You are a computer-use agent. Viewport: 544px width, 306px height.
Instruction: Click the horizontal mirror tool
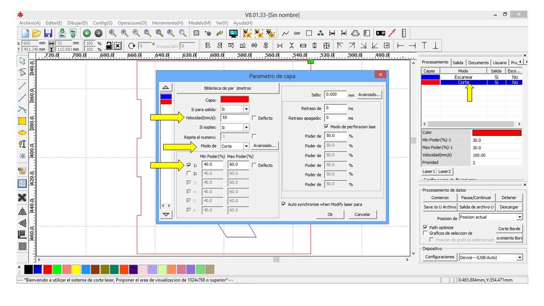[x=23, y=210]
